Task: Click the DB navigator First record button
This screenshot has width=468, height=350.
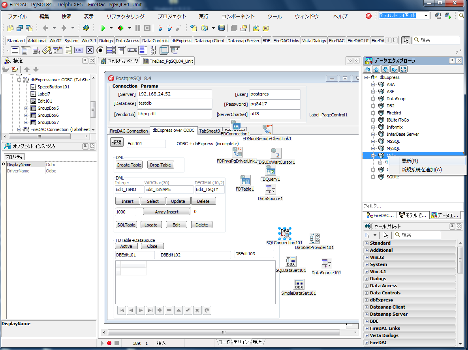Action: pos(122,311)
